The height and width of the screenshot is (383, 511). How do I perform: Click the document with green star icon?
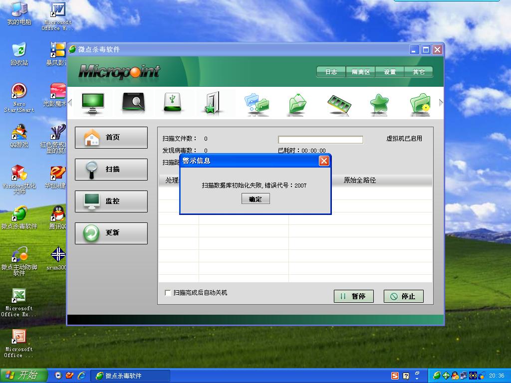click(212, 103)
